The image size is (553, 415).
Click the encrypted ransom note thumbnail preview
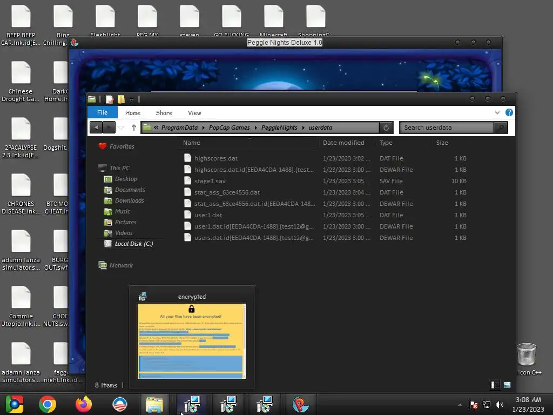(x=192, y=342)
